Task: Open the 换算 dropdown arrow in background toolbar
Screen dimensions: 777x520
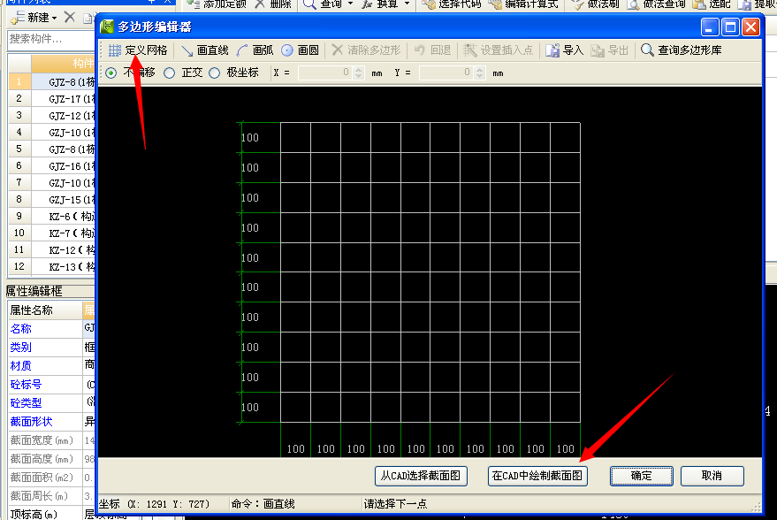Action: coord(408,4)
